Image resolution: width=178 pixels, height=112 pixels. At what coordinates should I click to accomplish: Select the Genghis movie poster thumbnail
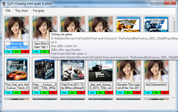click(128, 71)
